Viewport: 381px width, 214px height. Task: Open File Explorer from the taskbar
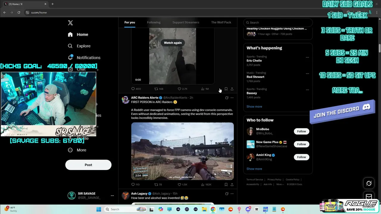pyautogui.click(x=204, y=209)
